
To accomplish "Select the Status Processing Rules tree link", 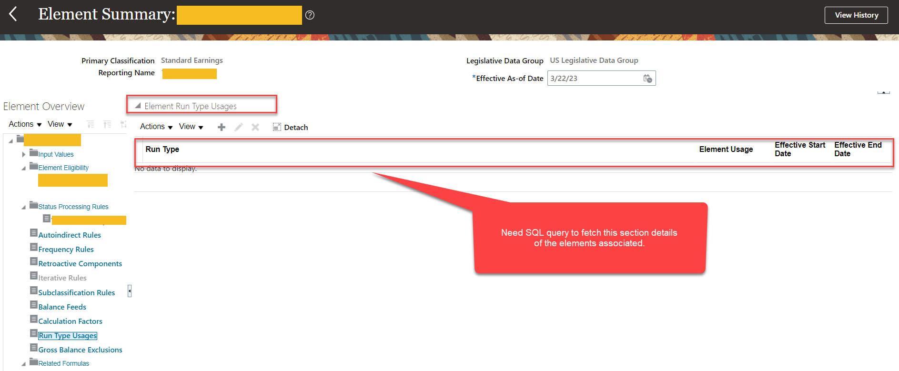I will coord(73,207).
